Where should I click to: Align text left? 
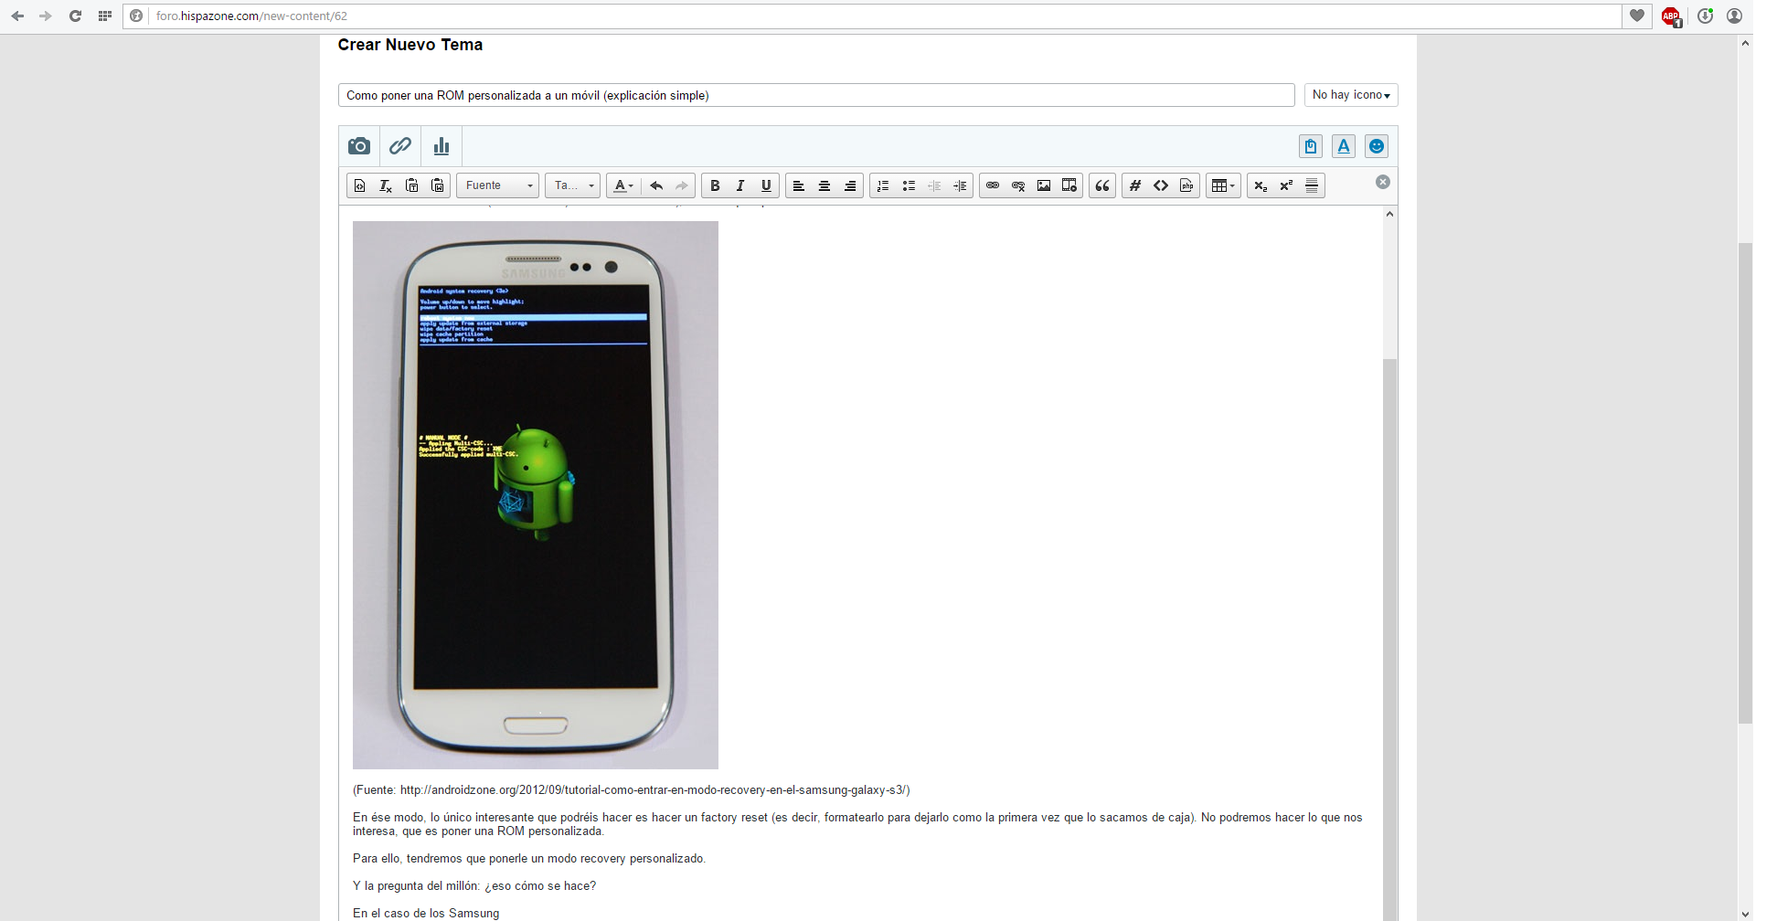coord(799,185)
